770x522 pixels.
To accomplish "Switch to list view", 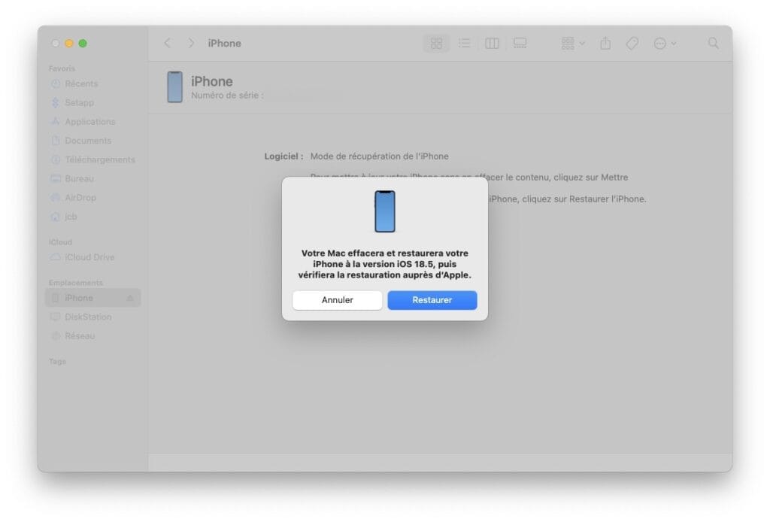I will coord(464,43).
